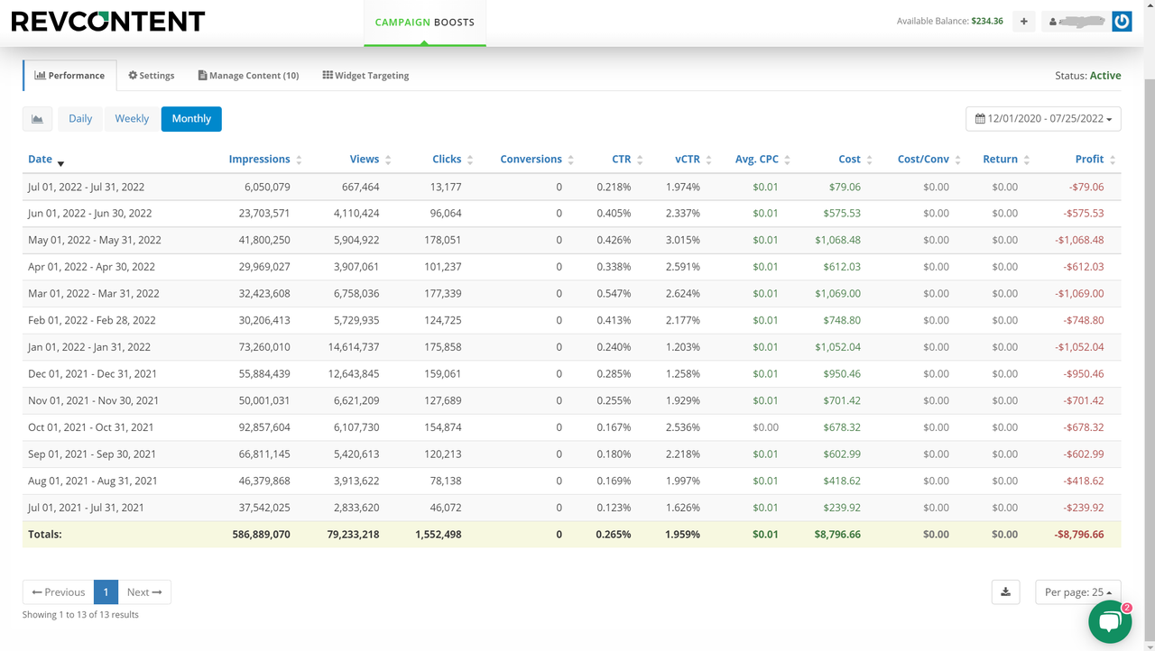
Task: Click the Oct 01, 2021 - Oct 31, 2021 row date
Action: 91,427
